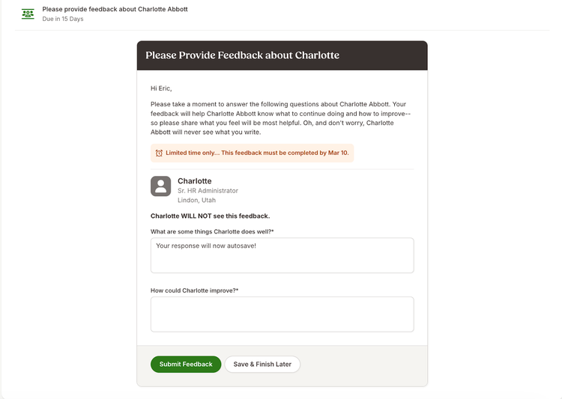Click the alarm clock deadline icon
Screen dimensions: 562x399
tap(159, 153)
